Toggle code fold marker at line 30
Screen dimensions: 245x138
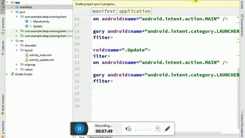click(x=91, y=106)
